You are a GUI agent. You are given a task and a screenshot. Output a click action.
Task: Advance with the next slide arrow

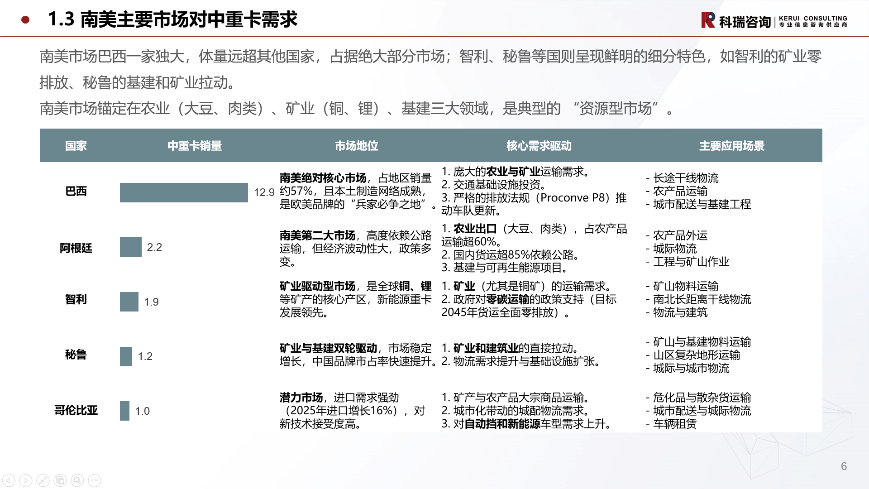point(26,480)
